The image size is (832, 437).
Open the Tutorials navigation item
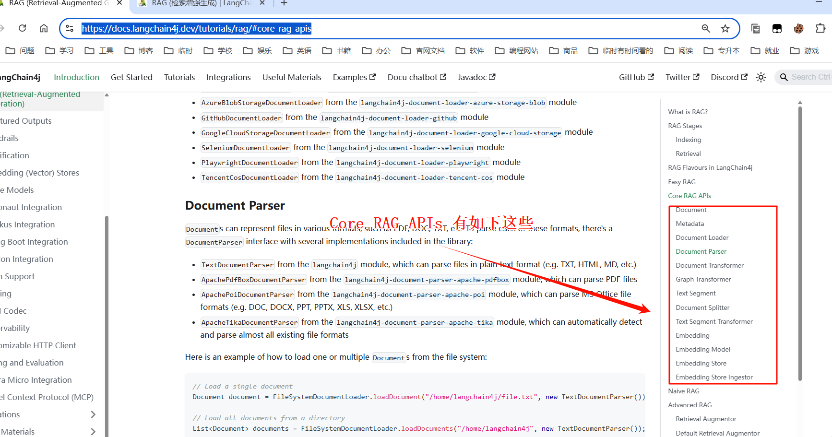[179, 77]
